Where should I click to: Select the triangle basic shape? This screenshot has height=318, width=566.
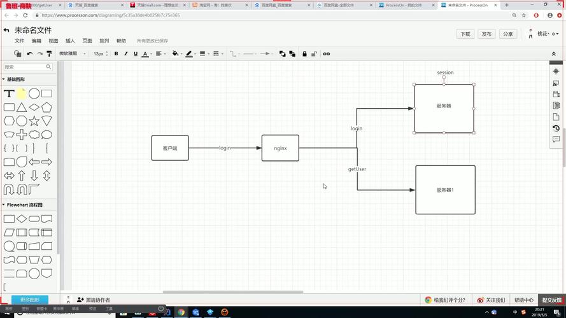point(22,107)
